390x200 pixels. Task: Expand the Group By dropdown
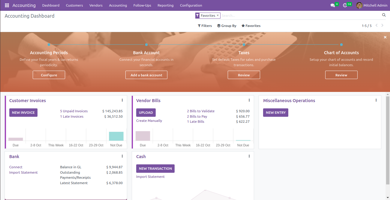[x=227, y=26]
